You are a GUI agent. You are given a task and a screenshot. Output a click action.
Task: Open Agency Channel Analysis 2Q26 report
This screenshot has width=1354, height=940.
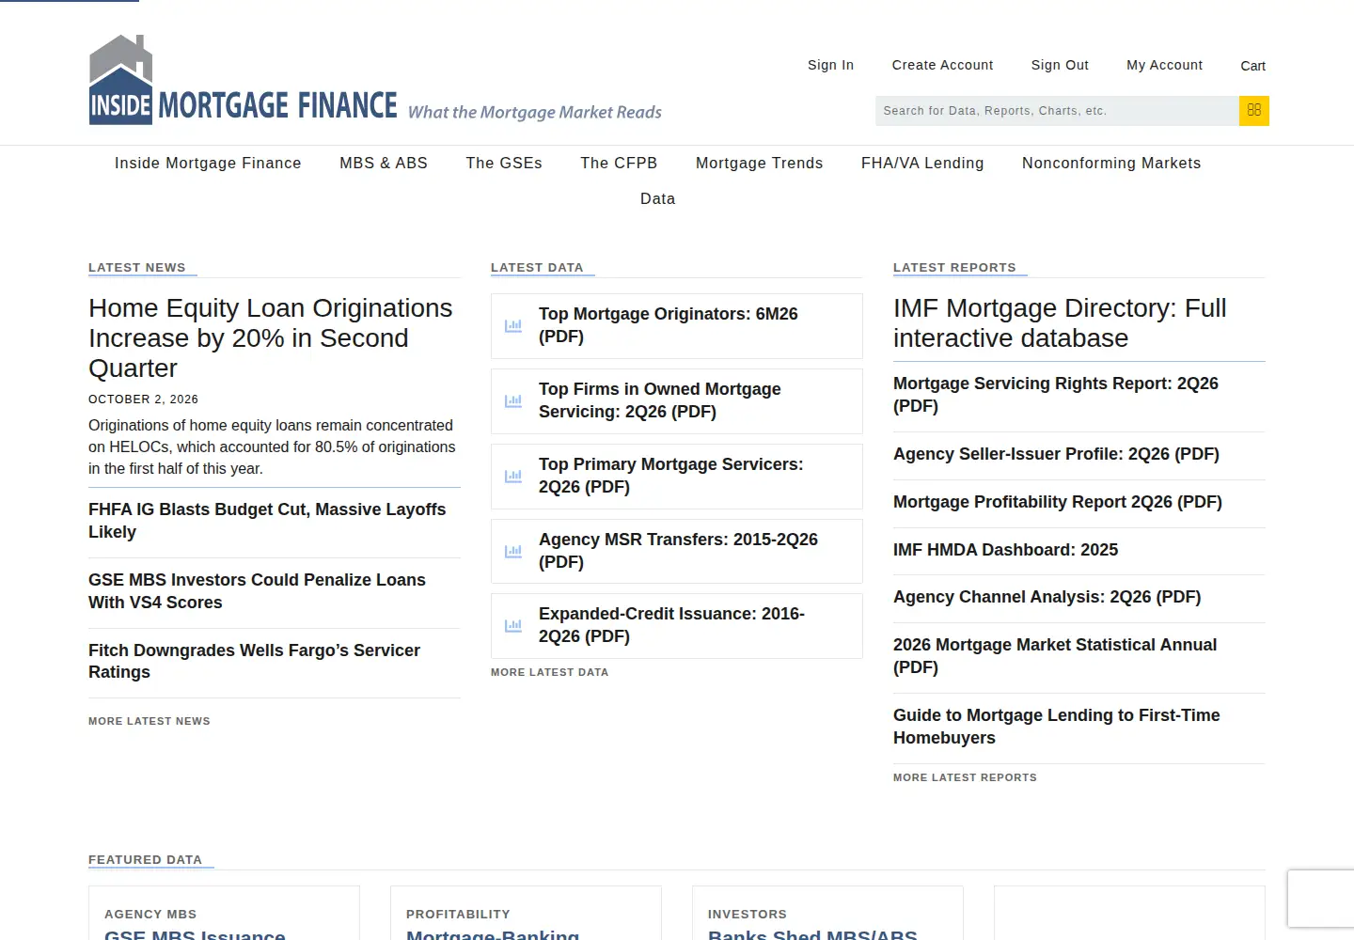point(1047,597)
